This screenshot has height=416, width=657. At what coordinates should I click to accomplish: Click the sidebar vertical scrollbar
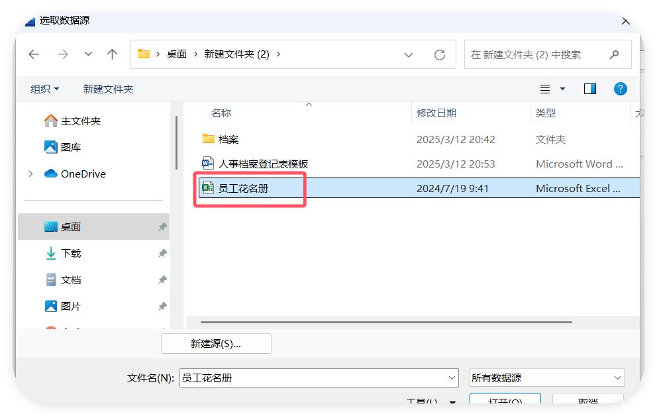click(176, 142)
